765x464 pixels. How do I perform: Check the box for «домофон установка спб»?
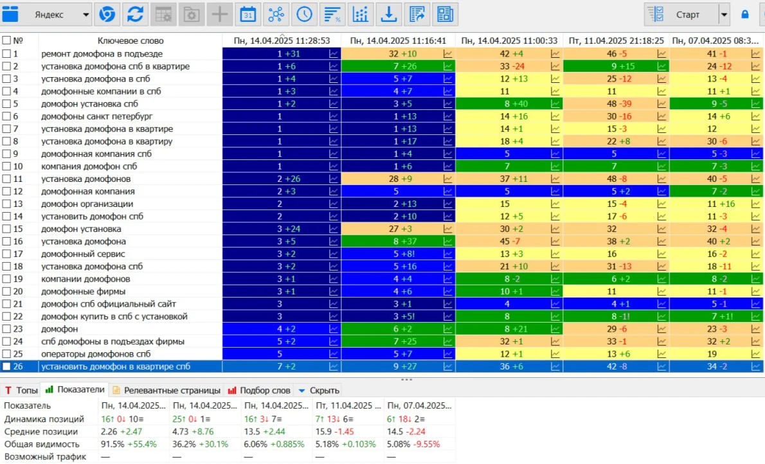(x=6, y=103)
